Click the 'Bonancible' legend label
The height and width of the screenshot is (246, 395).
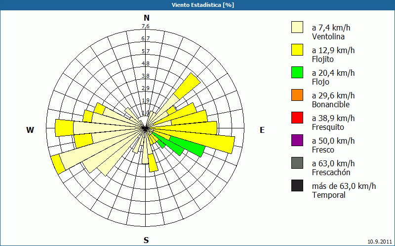pos(330,104)
